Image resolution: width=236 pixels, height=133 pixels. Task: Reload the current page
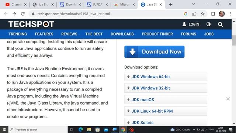[23, 14]
